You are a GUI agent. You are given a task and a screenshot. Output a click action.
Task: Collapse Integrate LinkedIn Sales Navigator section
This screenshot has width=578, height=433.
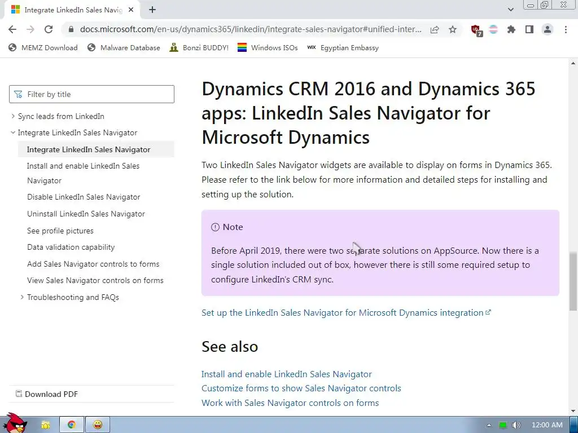pos(13,132)
